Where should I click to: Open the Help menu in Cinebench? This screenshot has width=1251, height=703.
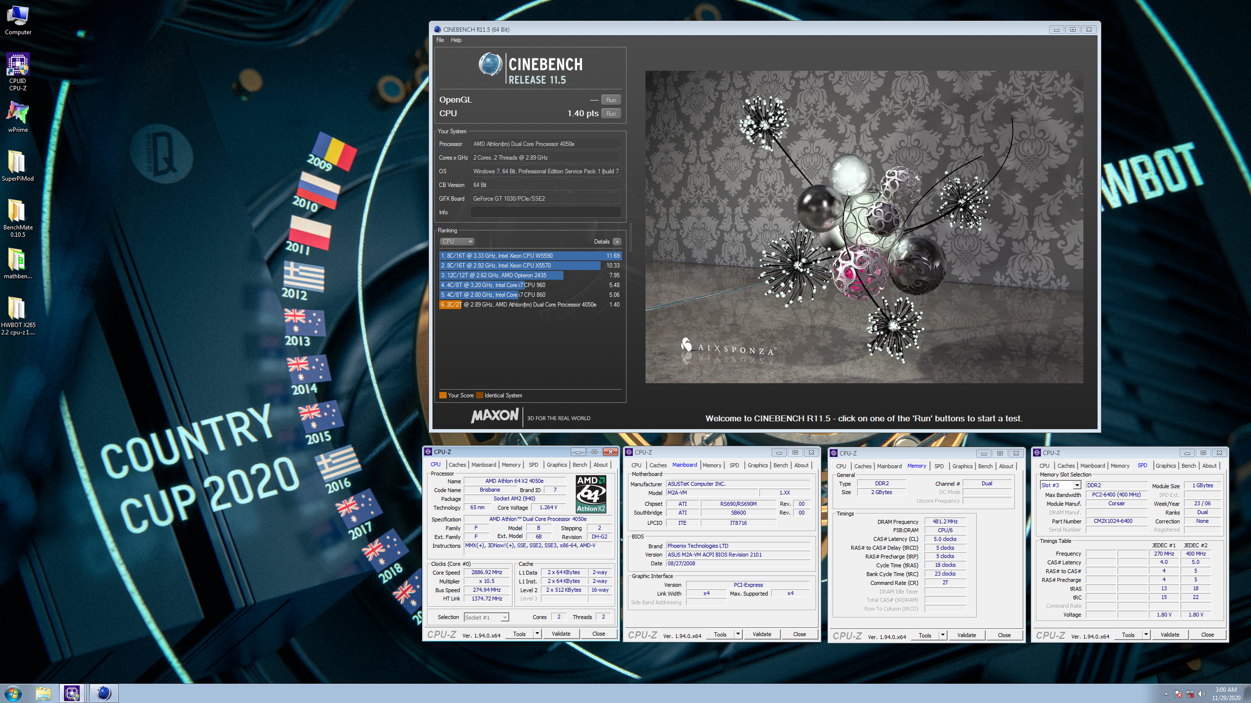(x=456, y=40)
